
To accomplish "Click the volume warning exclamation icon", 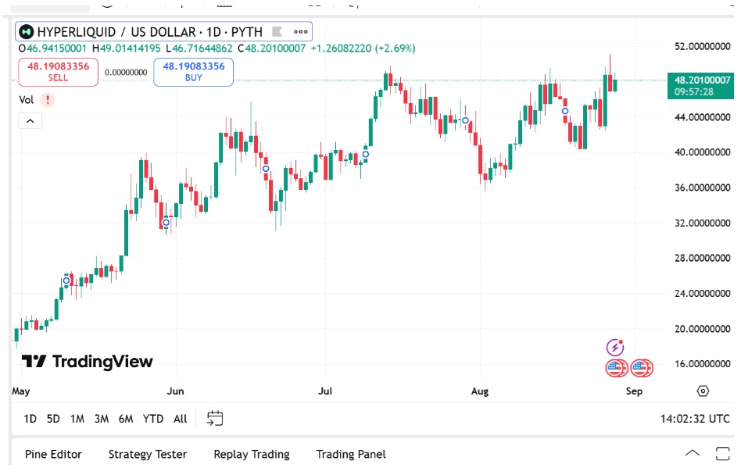I will [x=48, y=100].
